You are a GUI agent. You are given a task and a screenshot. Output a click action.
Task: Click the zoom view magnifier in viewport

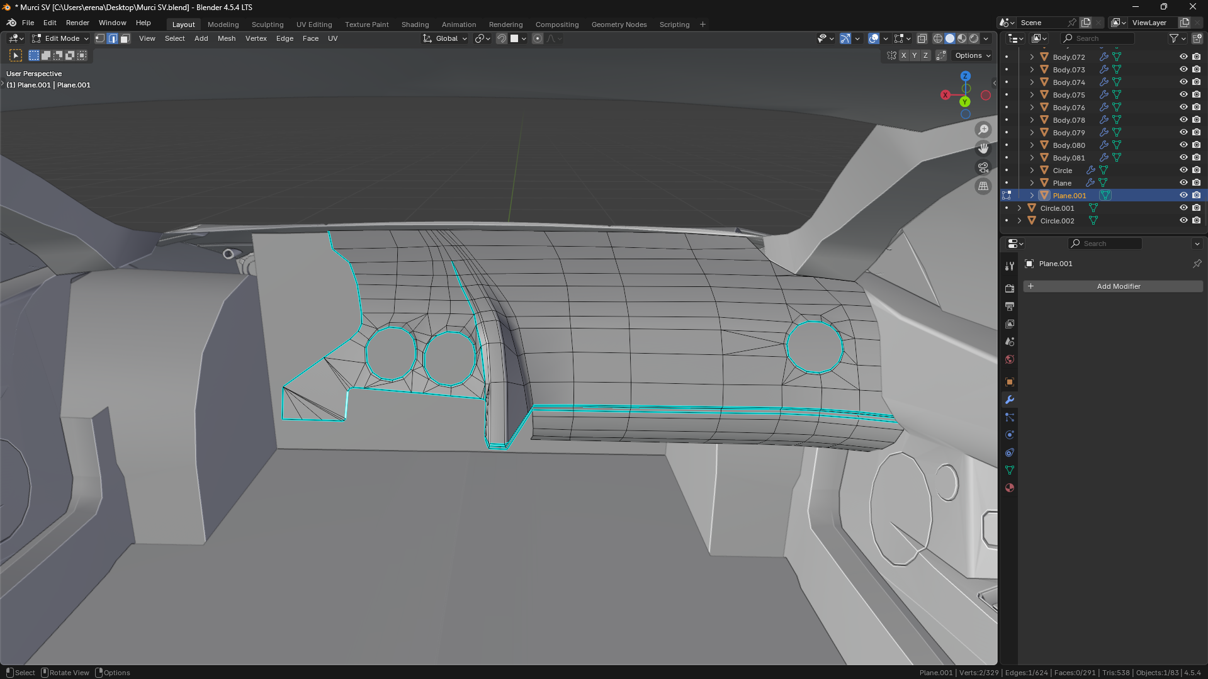[983, 130]
